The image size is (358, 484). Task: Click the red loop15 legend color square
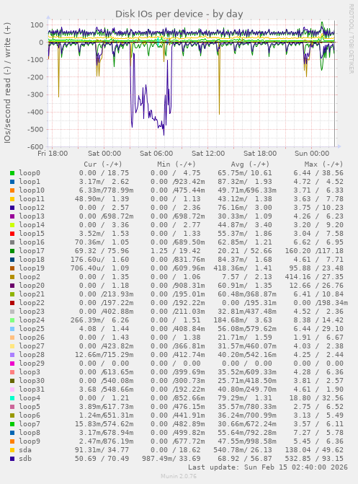tap(12, 234)
